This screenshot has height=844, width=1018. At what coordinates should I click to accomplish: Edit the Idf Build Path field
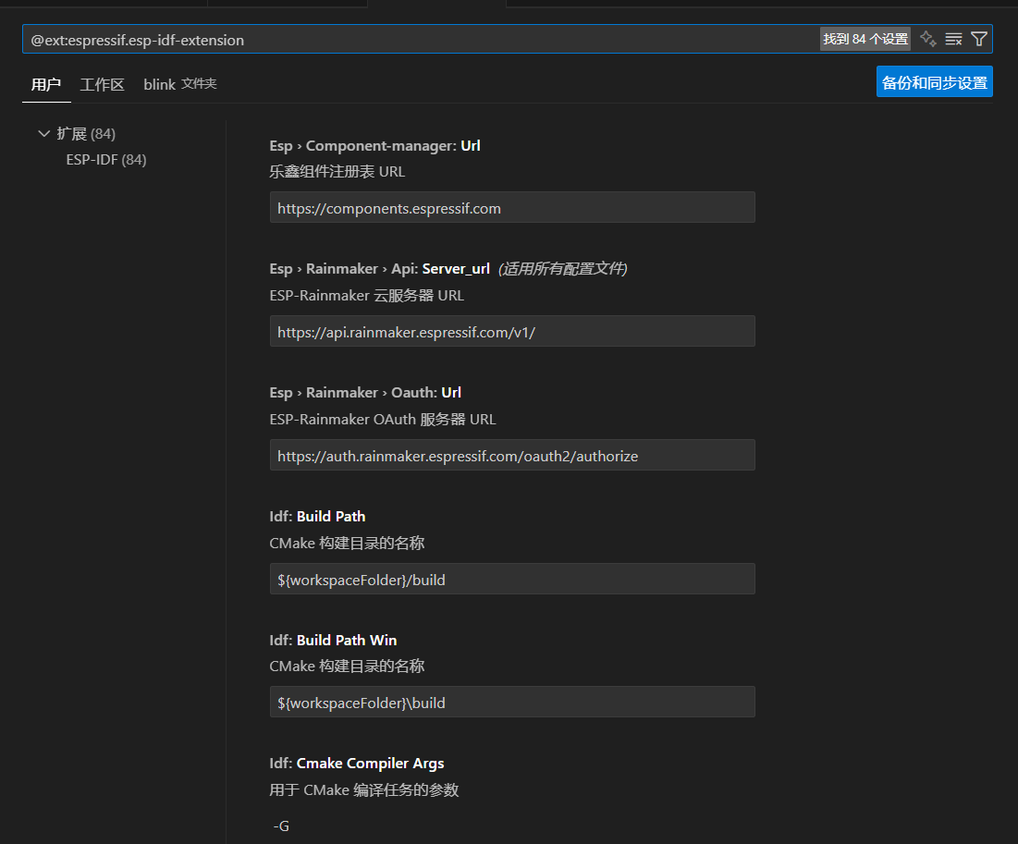click(x=512, y=579)
